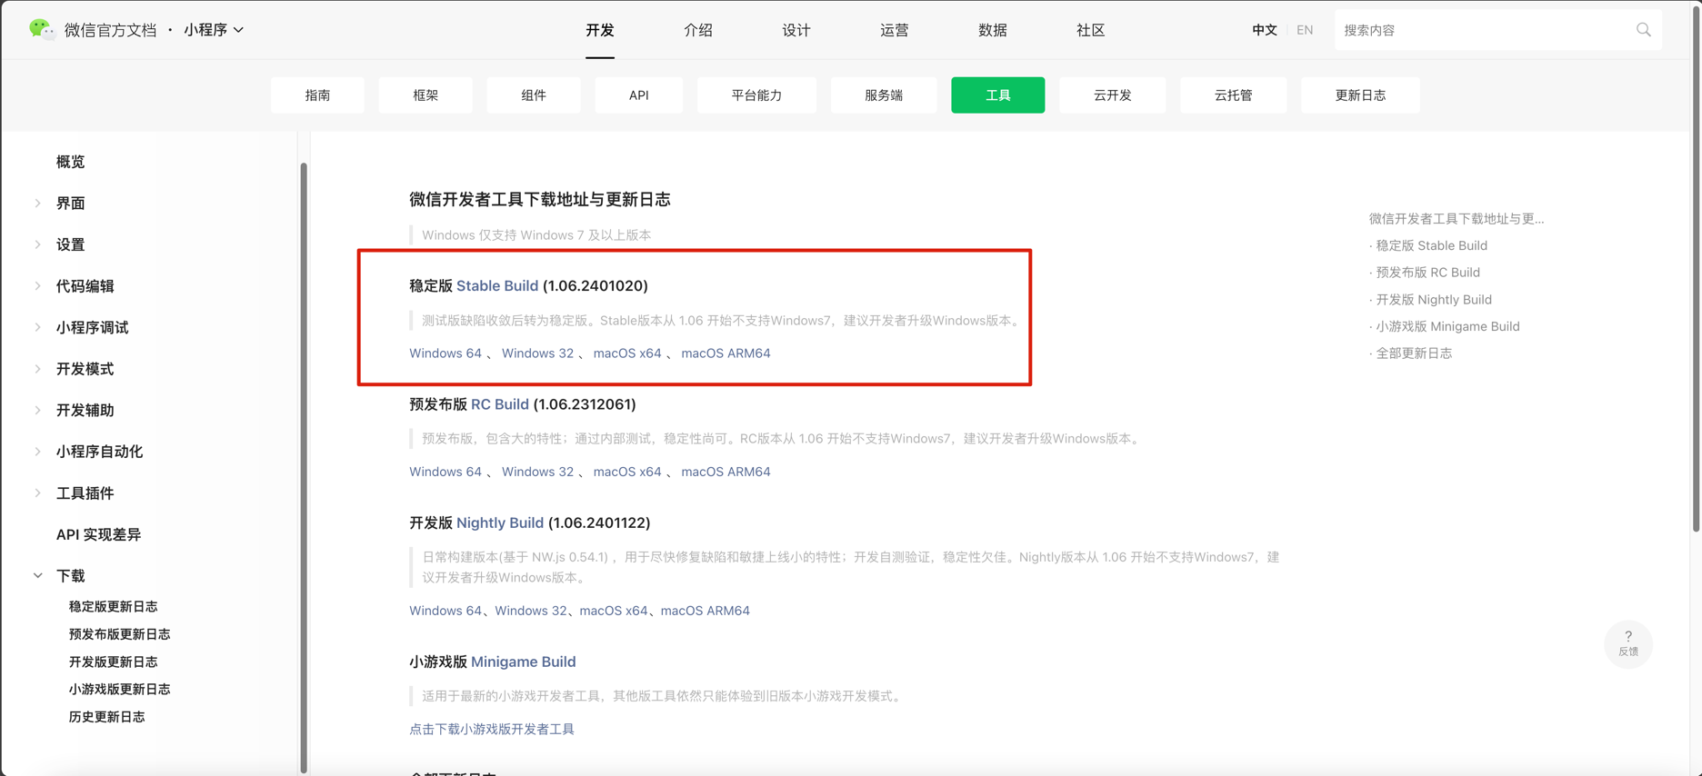
Task: Select the 云开发 sub-navigation button
Action: (1113, 95)
